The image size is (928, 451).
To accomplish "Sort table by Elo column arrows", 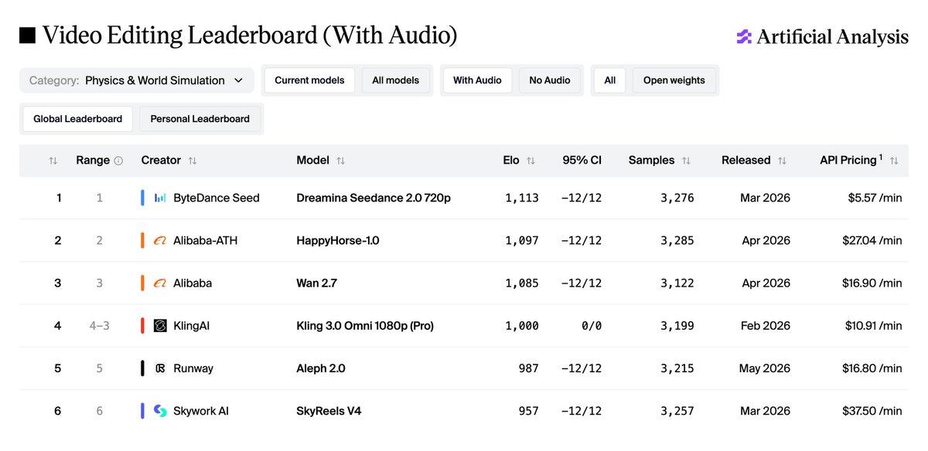I will (x=531, y=161).
